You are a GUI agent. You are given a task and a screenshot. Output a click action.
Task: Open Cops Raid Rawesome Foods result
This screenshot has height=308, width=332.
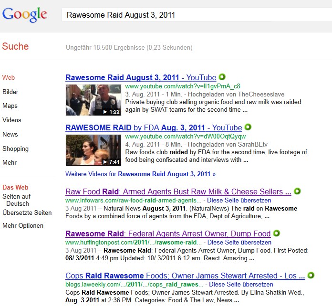point(185,276)
